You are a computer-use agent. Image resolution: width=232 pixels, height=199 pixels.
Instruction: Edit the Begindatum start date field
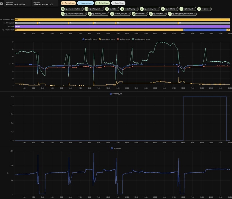[x=17, y=3]
